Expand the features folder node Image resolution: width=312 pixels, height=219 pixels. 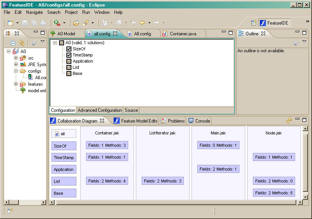point(16,84)
